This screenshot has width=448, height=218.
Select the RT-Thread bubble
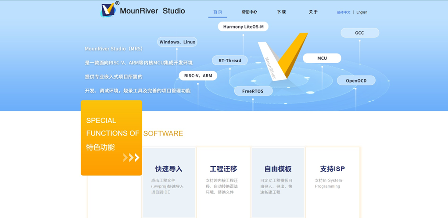230,60
